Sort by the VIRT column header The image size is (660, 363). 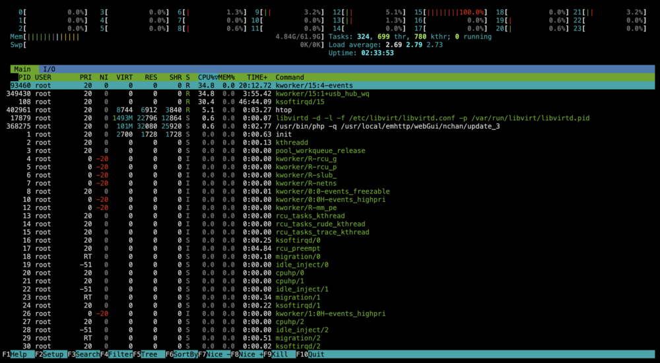pos(125,77)
